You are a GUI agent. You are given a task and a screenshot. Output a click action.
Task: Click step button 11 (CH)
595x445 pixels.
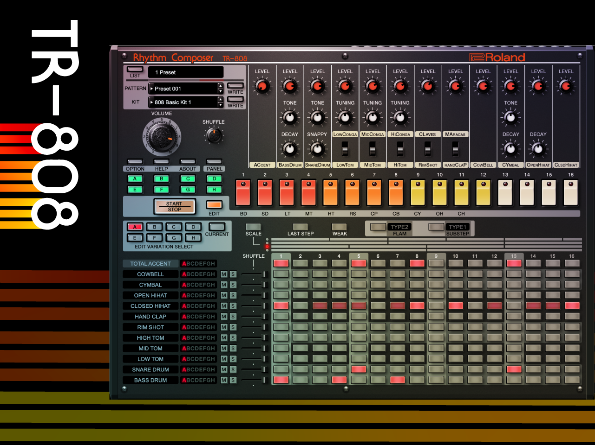coord(462,192)
